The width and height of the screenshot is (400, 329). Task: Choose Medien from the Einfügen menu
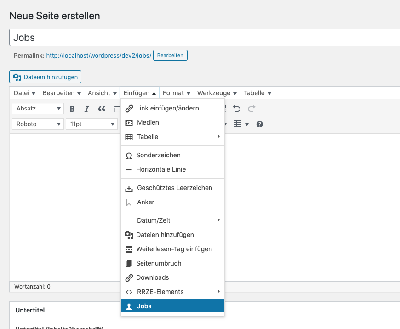point(148,122)
